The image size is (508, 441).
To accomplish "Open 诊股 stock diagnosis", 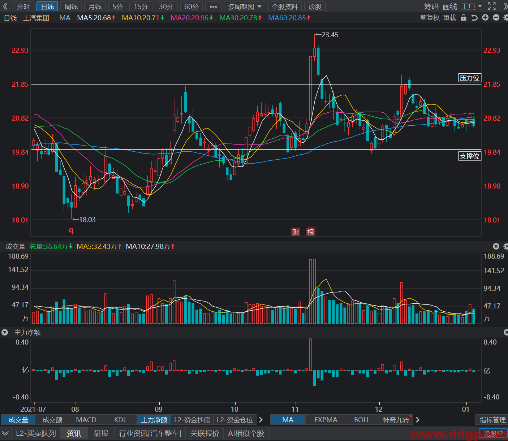I will point(315,7).
